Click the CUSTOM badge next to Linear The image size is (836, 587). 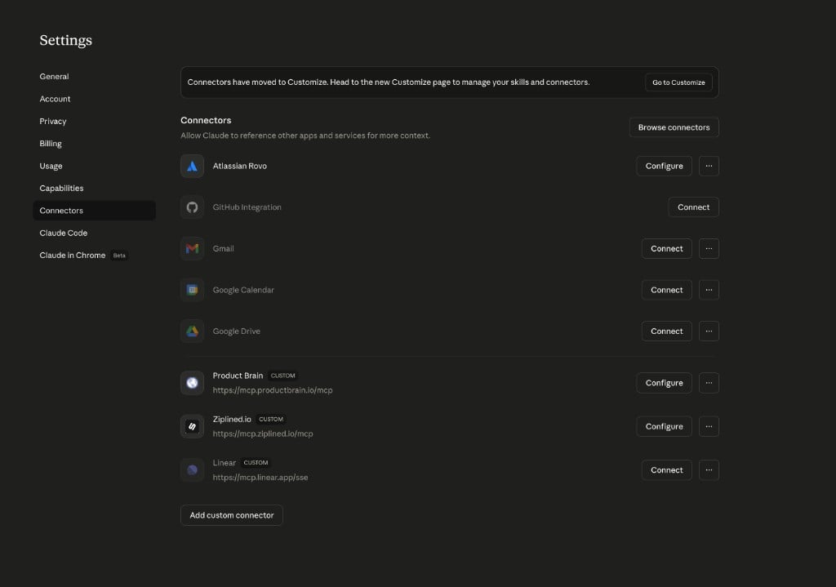pos(256,463)
